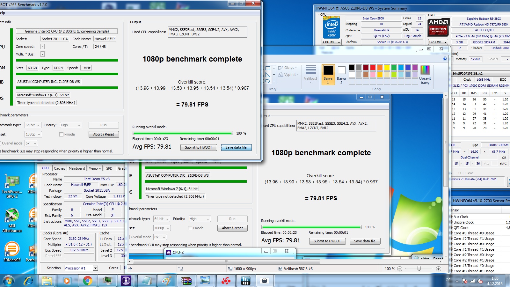Select the right arrow shape in Paint
510x287 pixels.
point(268,81)
